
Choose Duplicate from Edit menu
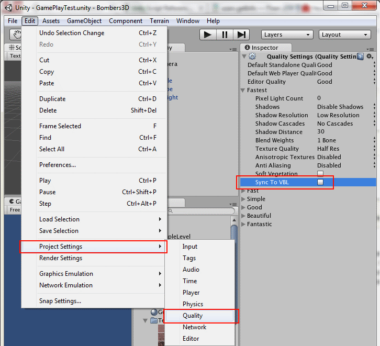(94, 99)
